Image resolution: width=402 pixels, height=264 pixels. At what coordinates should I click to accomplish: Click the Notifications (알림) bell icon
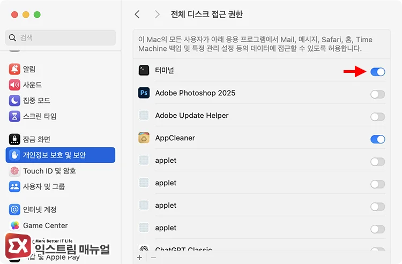[x=14, y=69]
